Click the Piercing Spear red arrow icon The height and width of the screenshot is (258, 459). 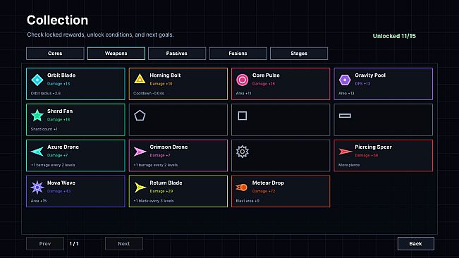pyautogui.click(x=345, y=152)
